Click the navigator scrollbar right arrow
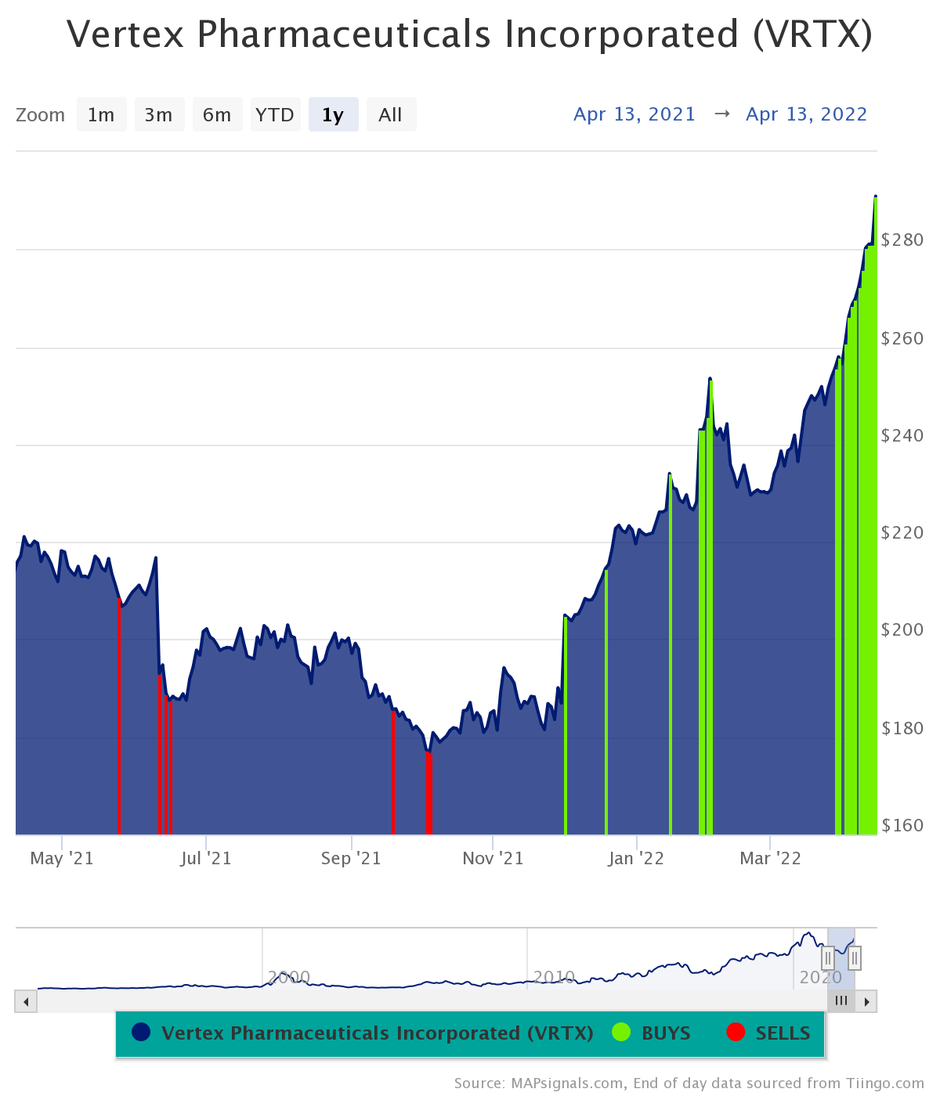 [866, 1001]
